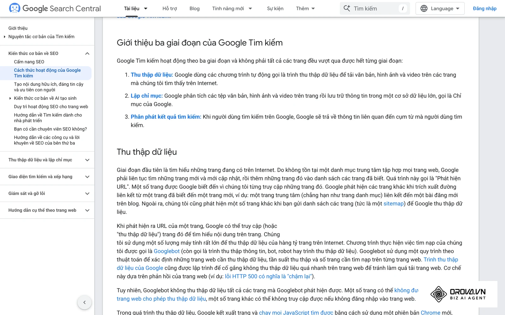Click the slash keyboard shortcut hint in search
This screenshot has width=505, height=315.
point(403,9)
